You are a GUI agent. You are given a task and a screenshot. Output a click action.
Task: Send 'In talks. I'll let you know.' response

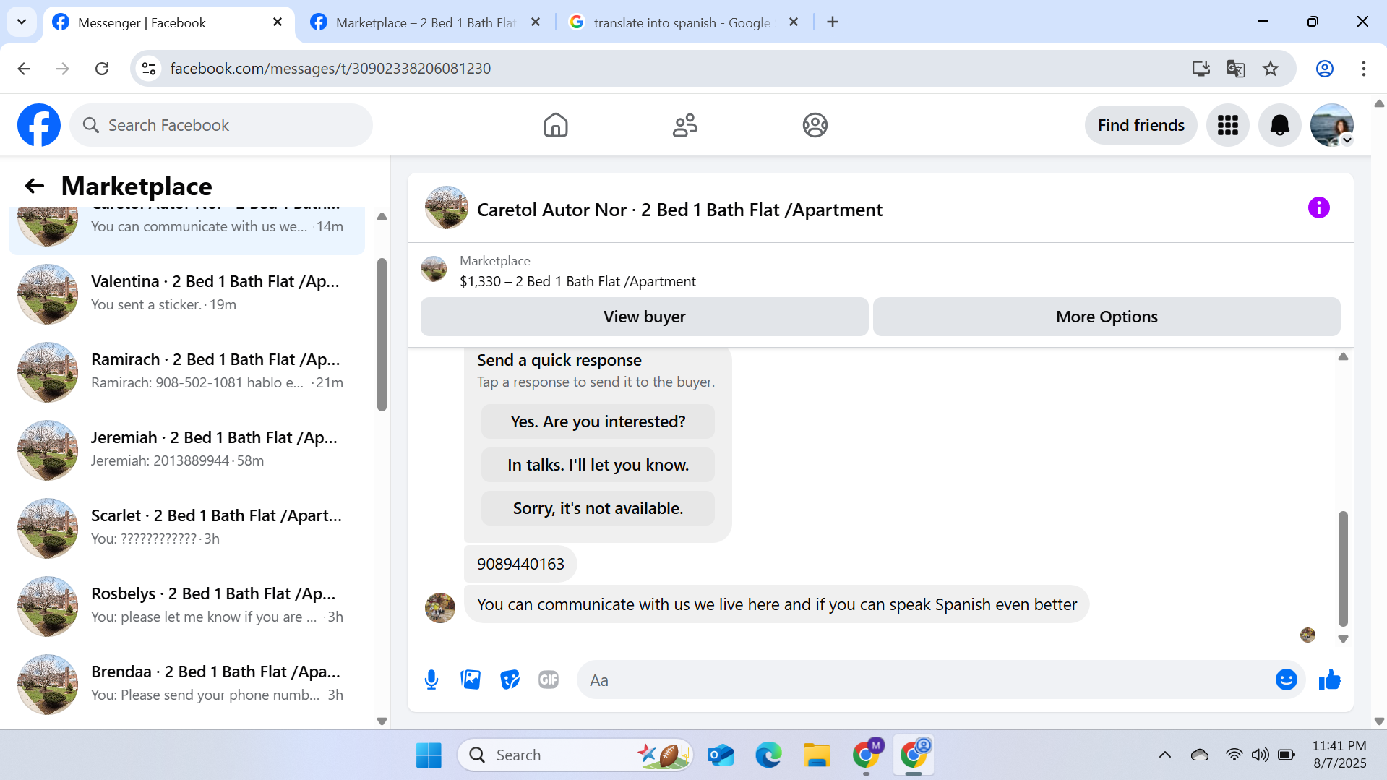point(598,465)
